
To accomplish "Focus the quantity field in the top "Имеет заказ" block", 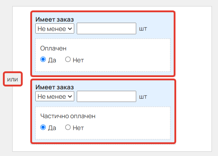I will [107, 28].
